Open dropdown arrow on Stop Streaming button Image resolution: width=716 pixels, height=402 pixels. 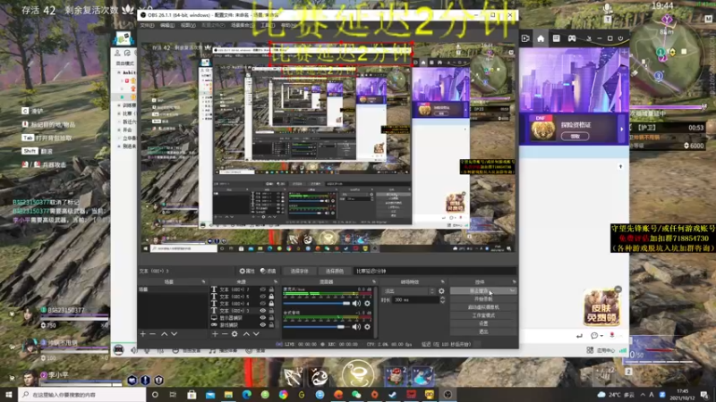(x=512, y=291)
